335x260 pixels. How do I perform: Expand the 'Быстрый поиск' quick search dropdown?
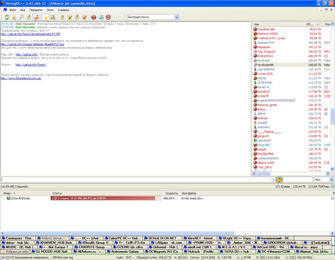pyautogui.click(x=176, y=17)
